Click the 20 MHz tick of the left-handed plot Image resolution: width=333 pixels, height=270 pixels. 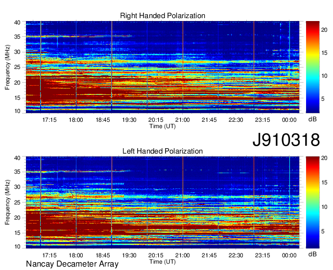pos(17,218)
